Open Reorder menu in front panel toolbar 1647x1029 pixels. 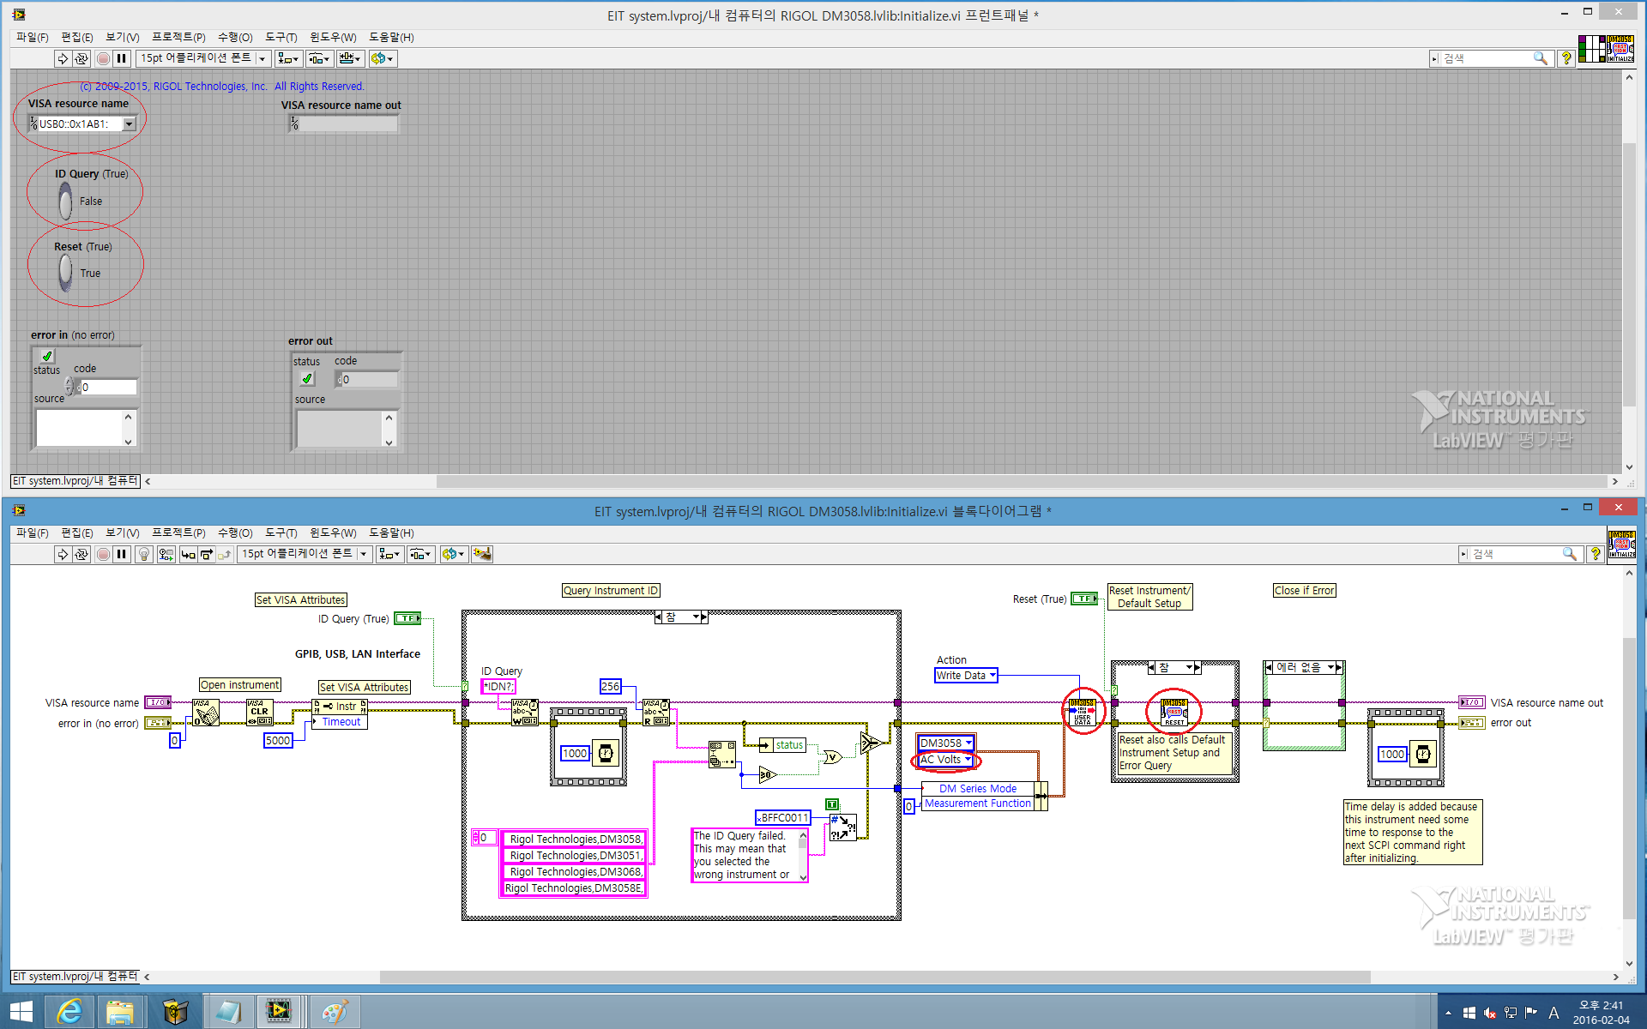click(x=383, y=58)
